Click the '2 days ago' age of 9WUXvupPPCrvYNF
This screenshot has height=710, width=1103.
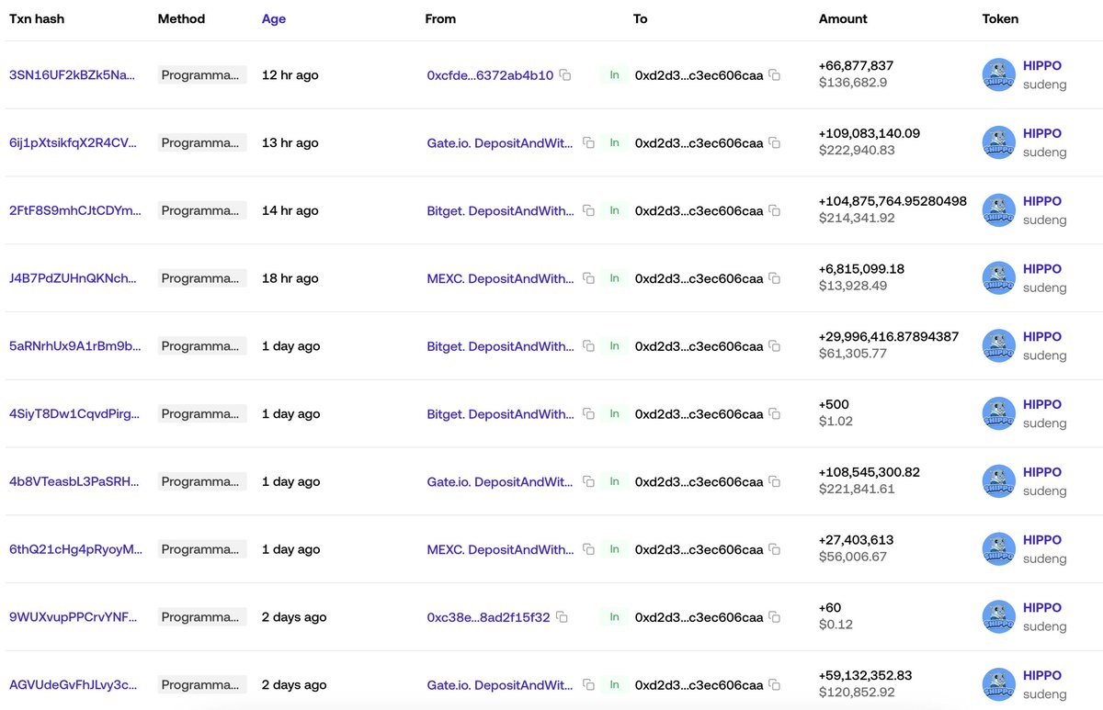pos(294,617)
